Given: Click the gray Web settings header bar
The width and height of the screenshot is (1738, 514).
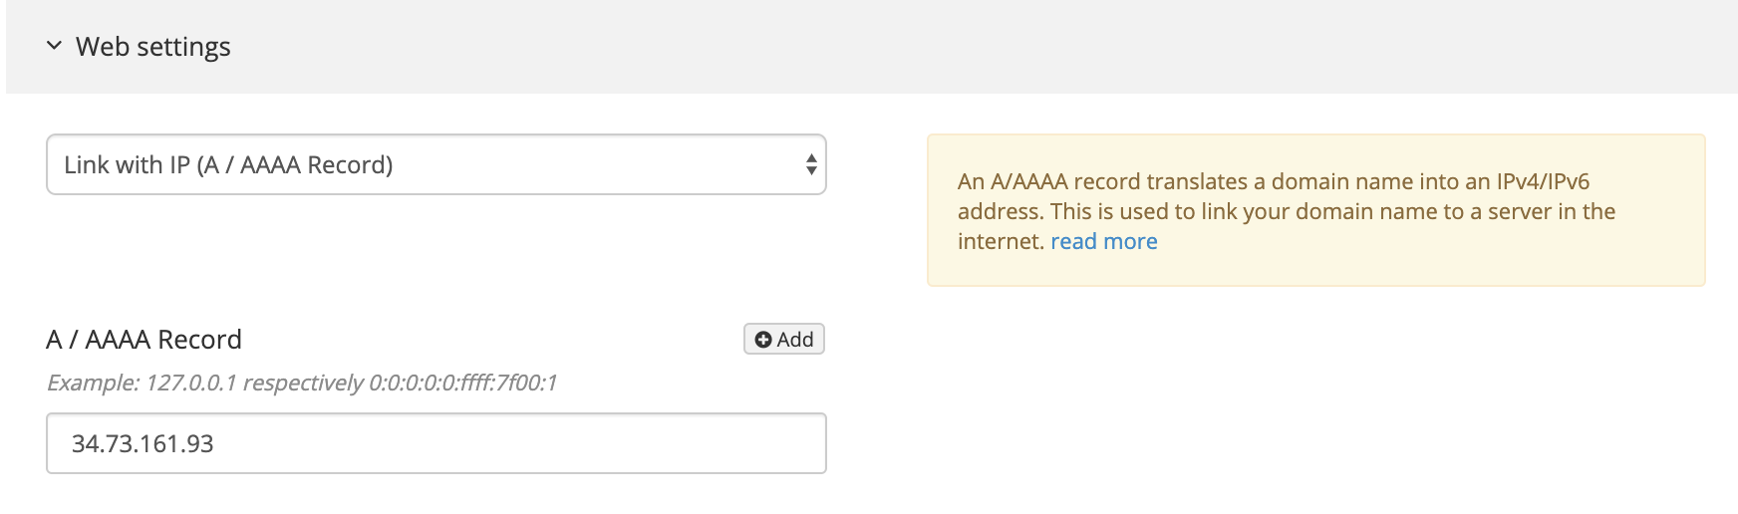Looking at the screenshot, I should [x=872, y=47].
